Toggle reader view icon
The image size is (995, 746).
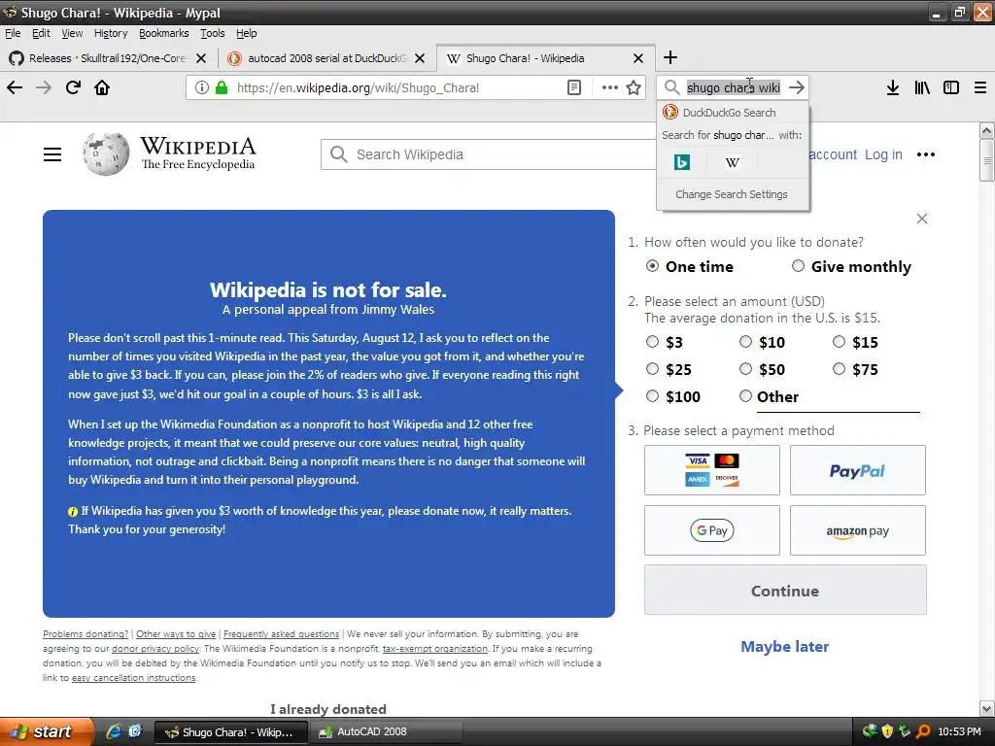tap(574, 87)
